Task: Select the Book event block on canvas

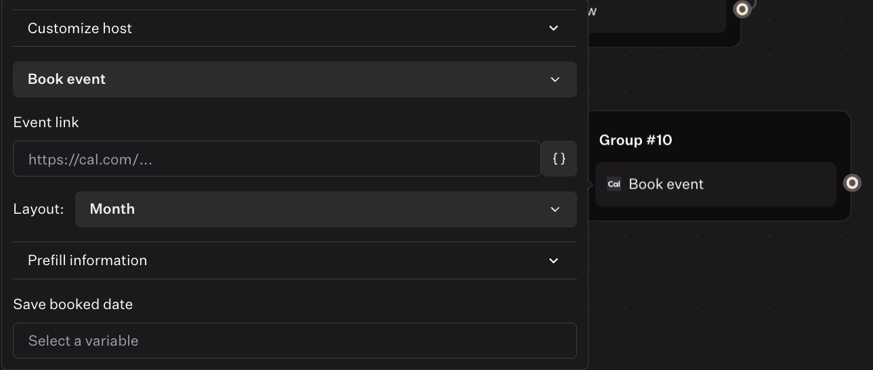Action: point(715,184)
